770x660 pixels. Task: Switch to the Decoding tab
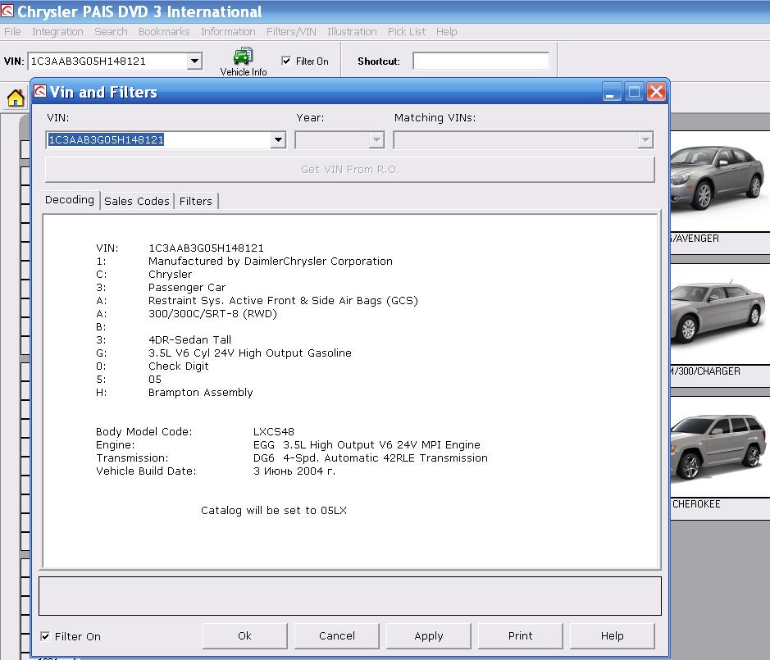70,200
